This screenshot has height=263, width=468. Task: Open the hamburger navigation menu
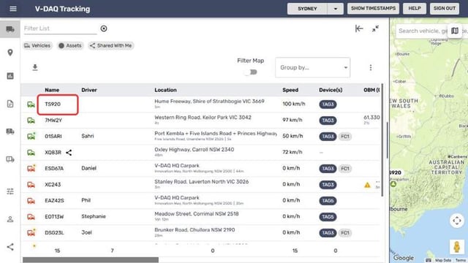pyautogui.click(x=13, y=9)
